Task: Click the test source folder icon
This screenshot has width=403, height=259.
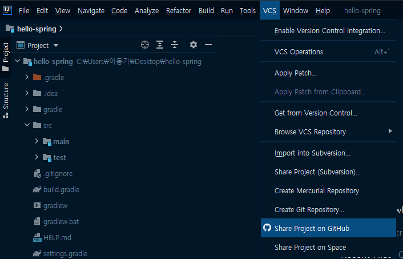Action: click(x=47, y=158)
